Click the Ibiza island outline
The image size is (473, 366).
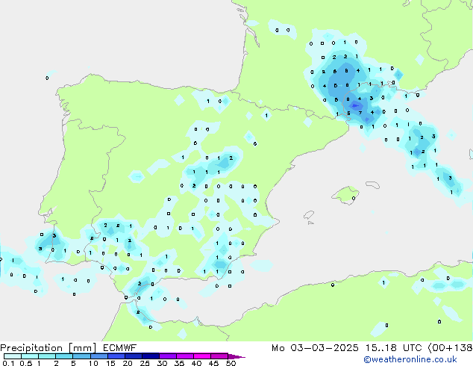point(309,215)
